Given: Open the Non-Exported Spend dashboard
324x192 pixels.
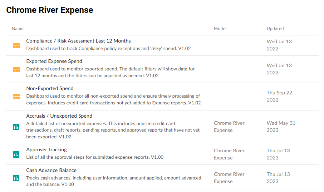Looking at the screenshot, I should [x=50, y=88].
